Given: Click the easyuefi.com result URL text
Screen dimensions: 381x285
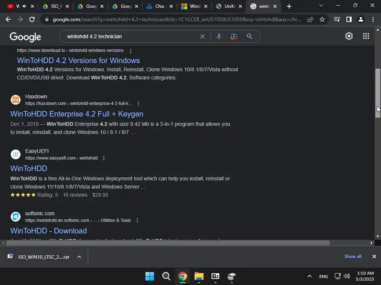Looking at the screenshot, I should [x=61, y=158].
